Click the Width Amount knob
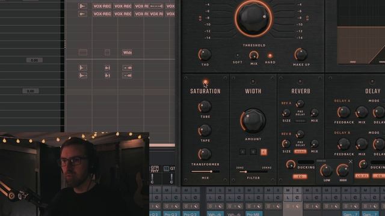 pos(253,121)
